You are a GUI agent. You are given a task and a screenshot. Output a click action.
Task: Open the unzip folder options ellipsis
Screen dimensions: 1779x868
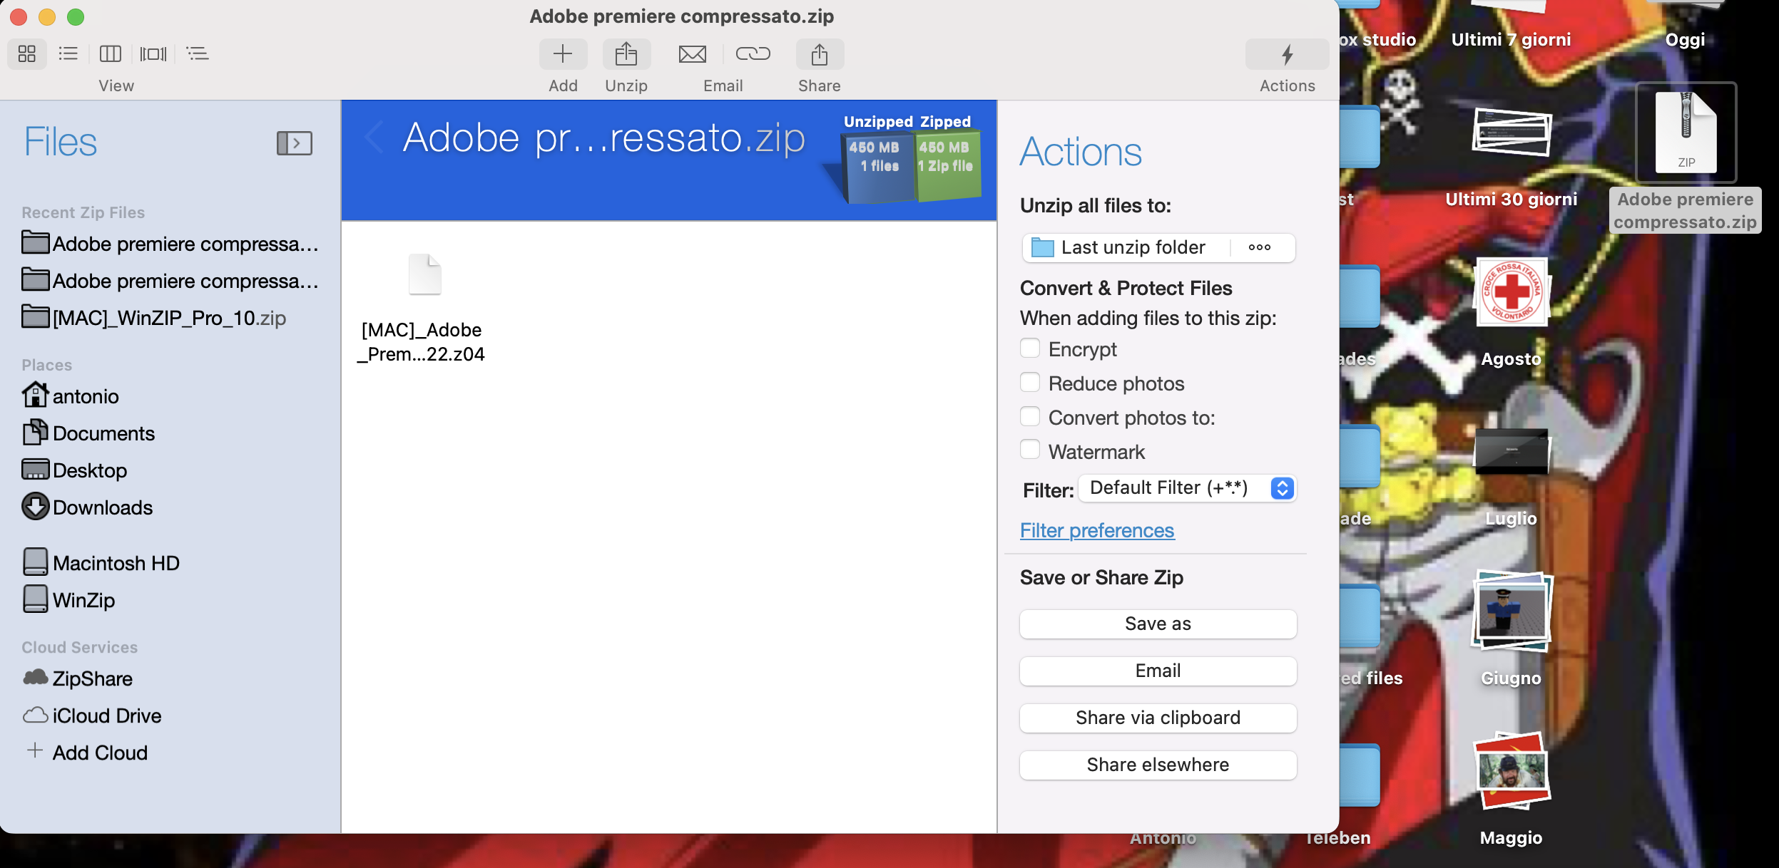[1260, 247]
